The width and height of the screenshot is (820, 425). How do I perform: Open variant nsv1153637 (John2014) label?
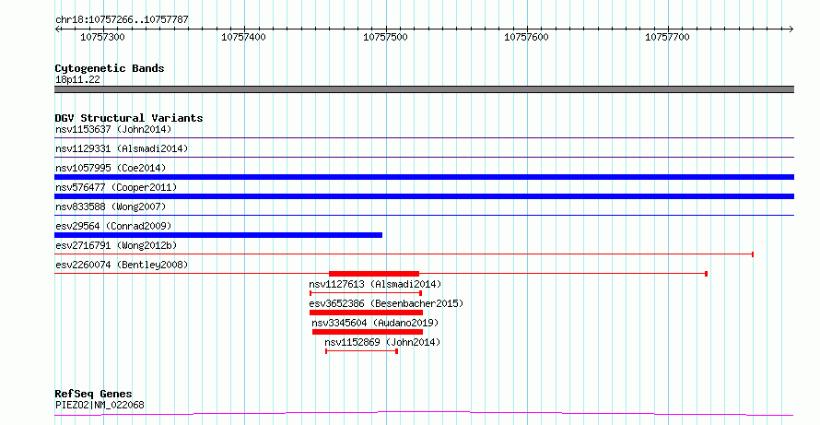point(113,129)
